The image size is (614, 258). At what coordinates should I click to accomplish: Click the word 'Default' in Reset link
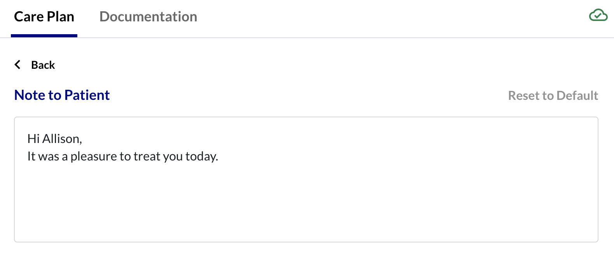coord(577,96)
